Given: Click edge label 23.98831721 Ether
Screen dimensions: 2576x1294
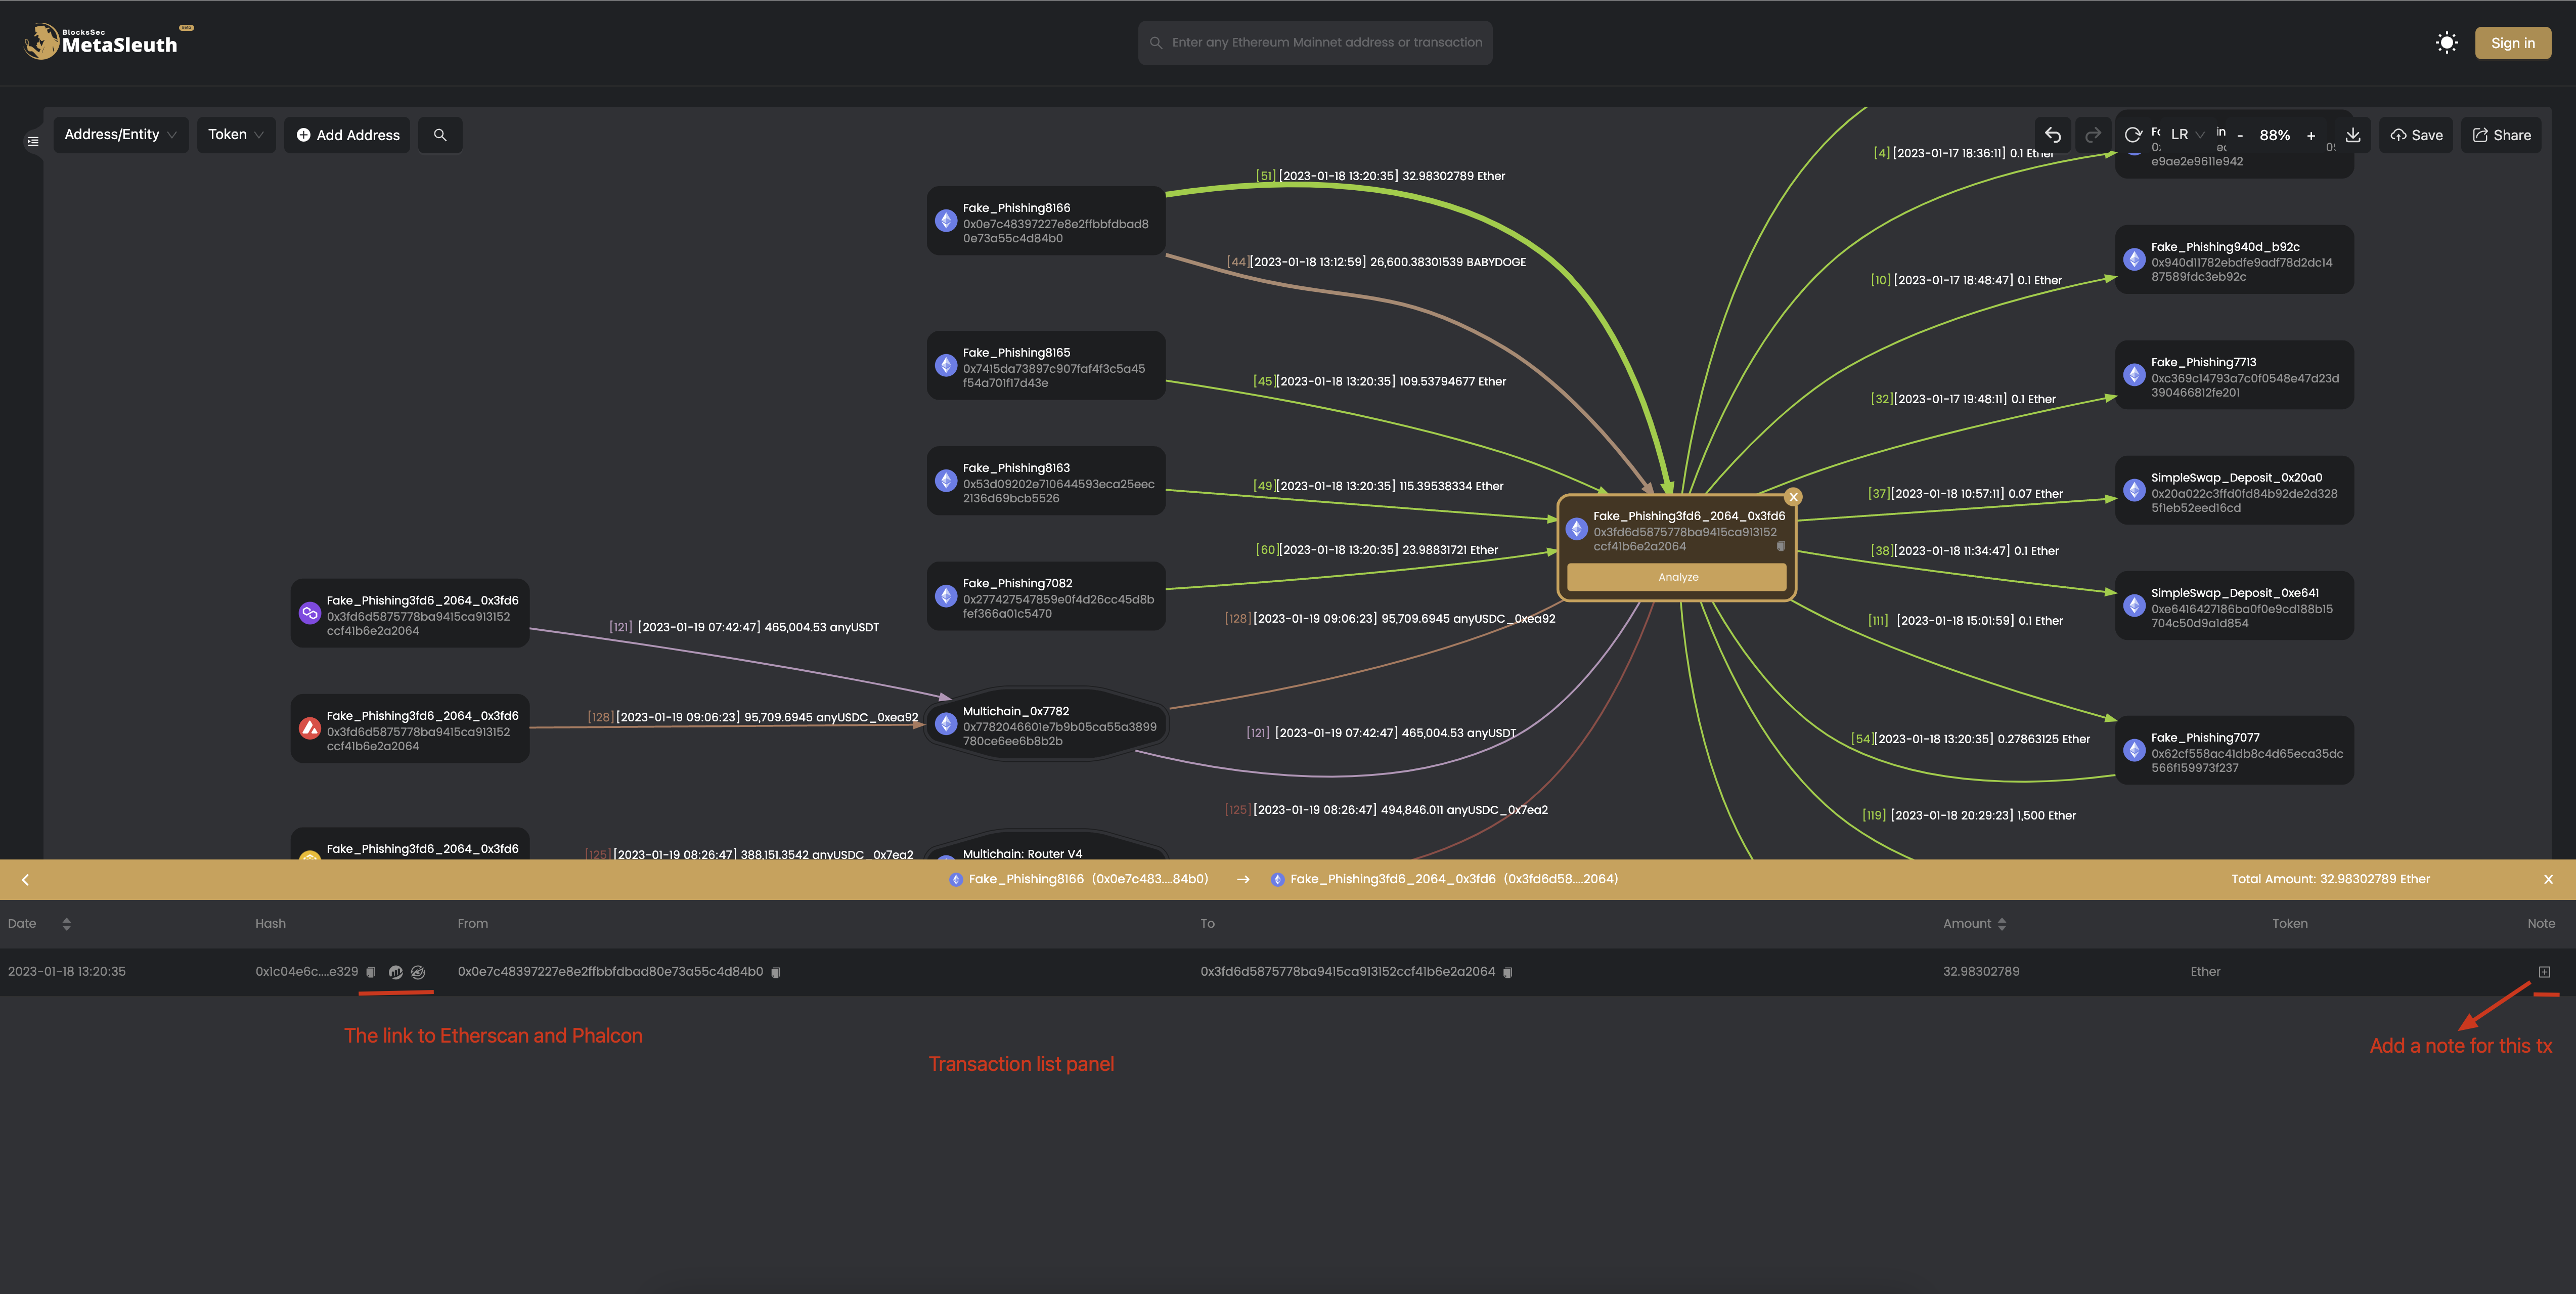Looking at the screenshot, I should (x=1377, y=550).
